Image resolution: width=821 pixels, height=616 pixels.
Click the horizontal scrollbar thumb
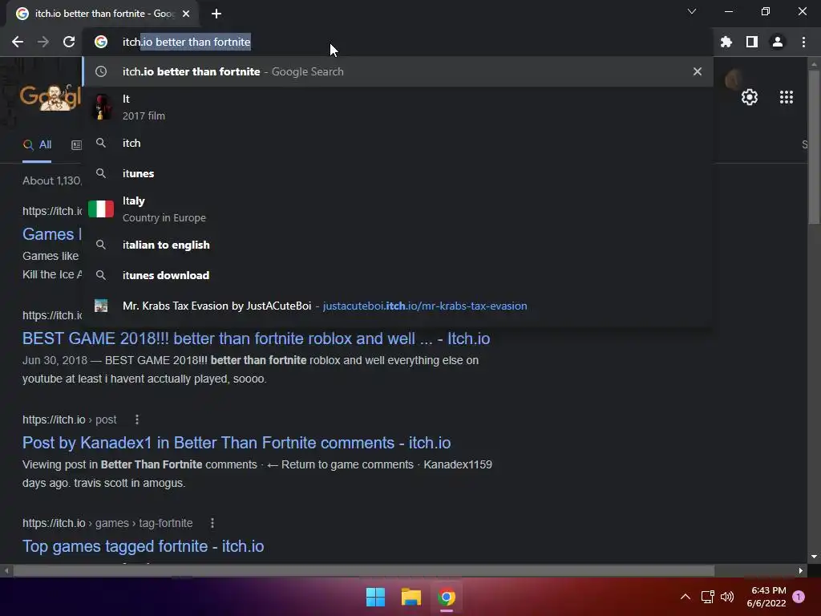pyautogui.click(x=364, y=570)
